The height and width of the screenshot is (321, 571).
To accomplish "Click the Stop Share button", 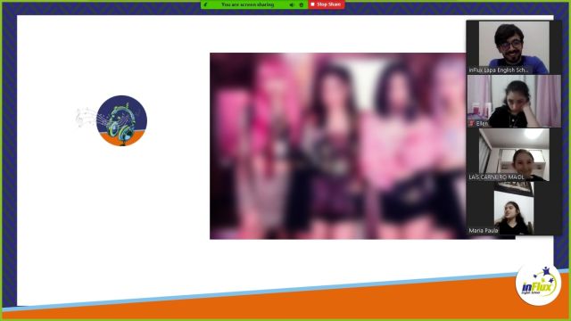I will point(327,4).
